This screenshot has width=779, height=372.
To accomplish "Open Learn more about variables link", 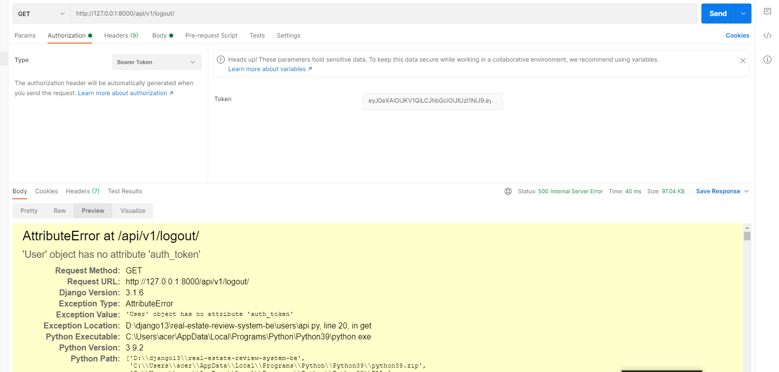I will (x=270, y=69).
